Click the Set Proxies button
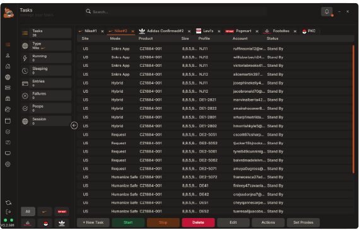This screenshot has height=230, width=360. pyautogui.click(x=303, y=222)
